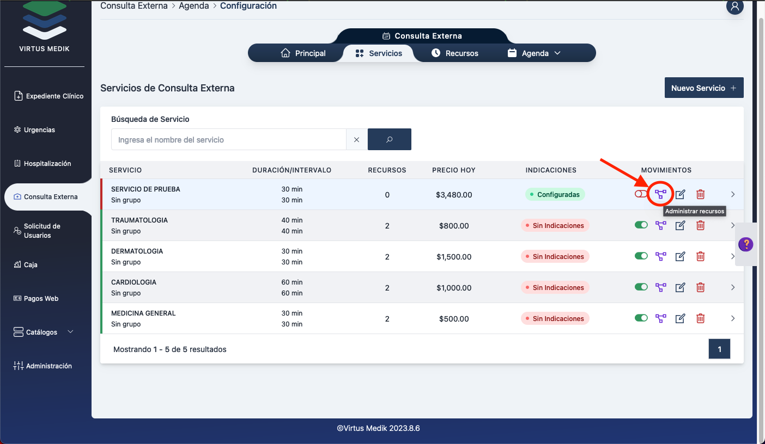
Task: Turn off the MEDICINA GENERAL toggle
Action: coord(641,318)
